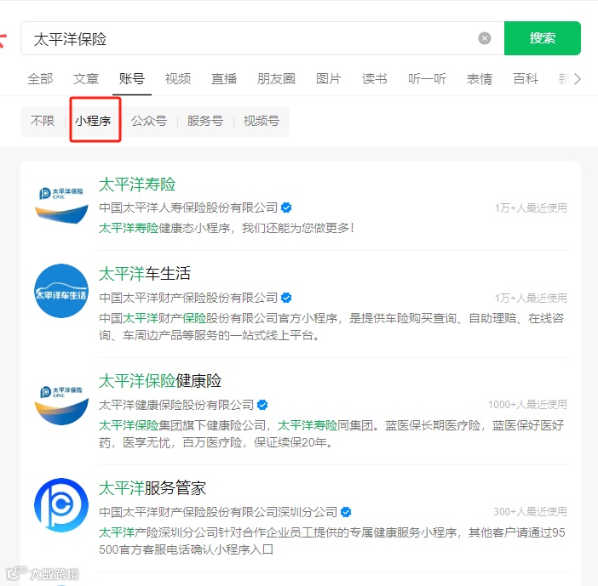Open the 直播 tab

click(224, 79)
